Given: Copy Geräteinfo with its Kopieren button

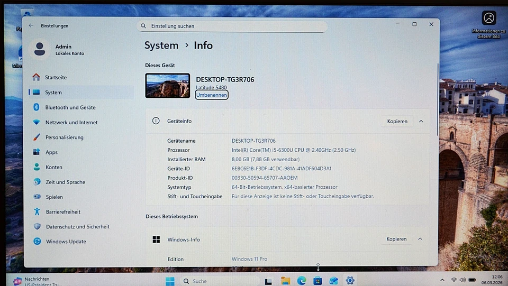Looking at the screenshot, I should 397,121.
